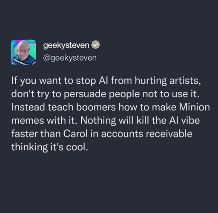Select the line starting "If you want"
Viewport: 218px width, 213px height.
pyautogui.click(x=106, y=81)
